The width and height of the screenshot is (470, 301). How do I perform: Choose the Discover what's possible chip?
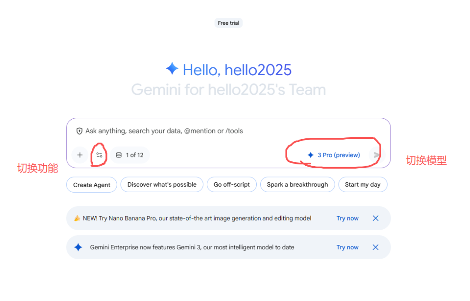(x=162, y=184)
